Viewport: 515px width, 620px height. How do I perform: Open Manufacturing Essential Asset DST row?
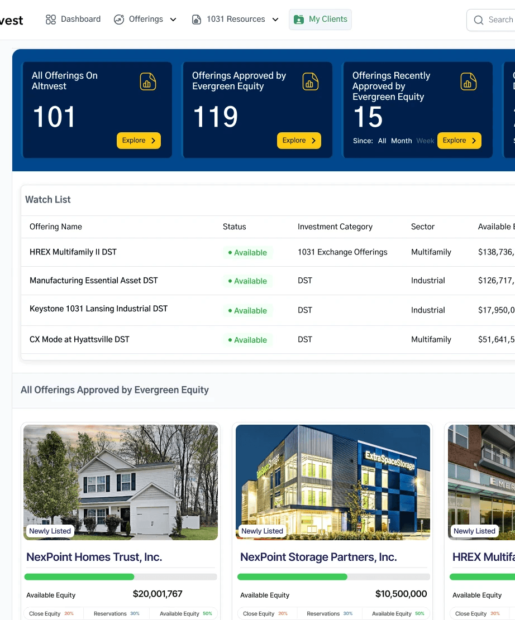pos(268,281)
